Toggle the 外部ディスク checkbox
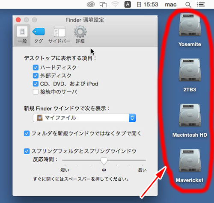The image size is (214, 203). (36, 76)
